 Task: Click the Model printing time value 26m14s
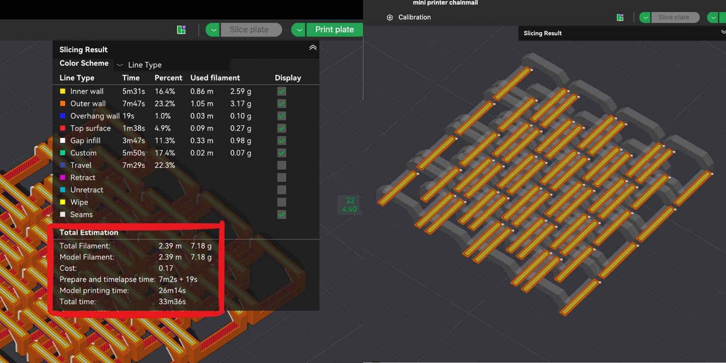click(x=172, y=291)
